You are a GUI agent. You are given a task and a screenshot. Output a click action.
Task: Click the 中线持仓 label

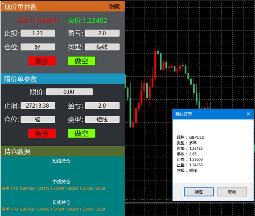[x=61, y=182]
